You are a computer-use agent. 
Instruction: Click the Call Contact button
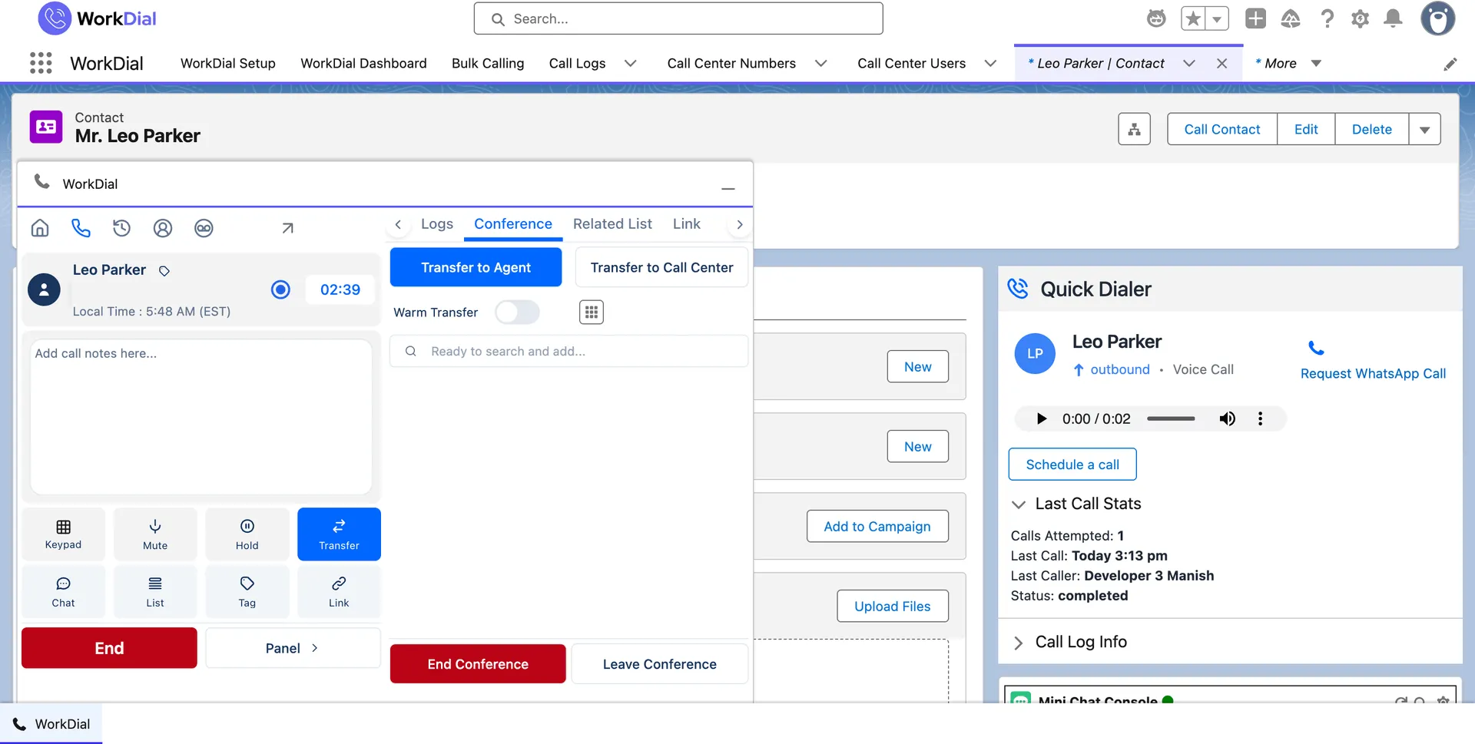(1221, 129)
